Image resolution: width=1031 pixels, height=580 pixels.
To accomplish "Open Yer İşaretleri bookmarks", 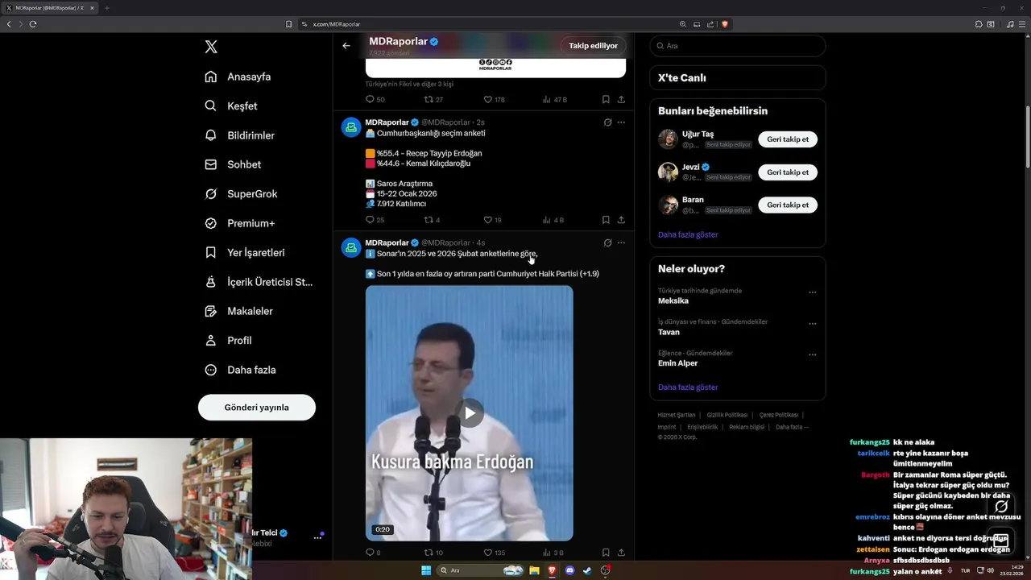I will (x=244, y=252).
